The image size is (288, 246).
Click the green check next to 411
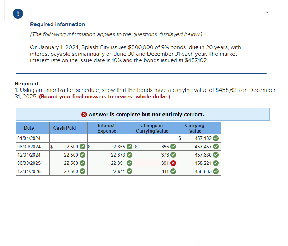[173, 171]
